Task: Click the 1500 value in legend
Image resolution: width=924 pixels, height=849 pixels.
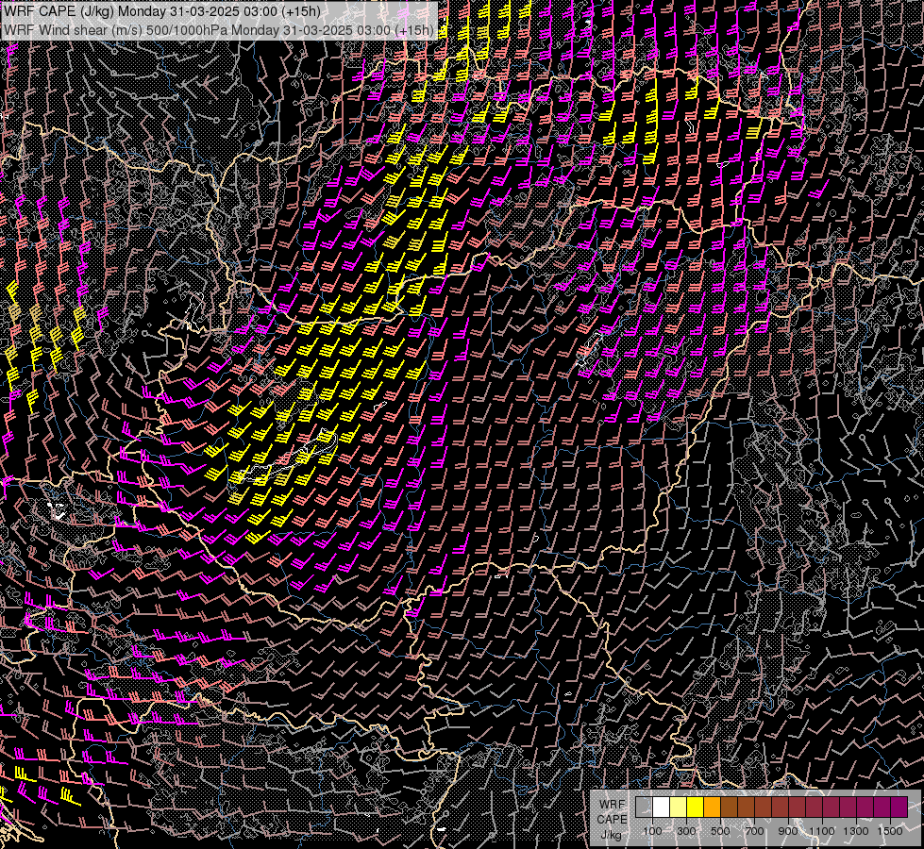Action: tap(890, 831)
